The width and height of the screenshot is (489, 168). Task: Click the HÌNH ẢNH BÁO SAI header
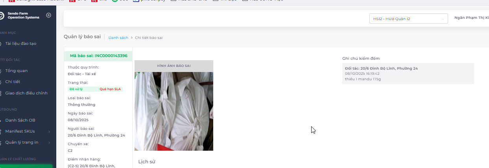tap(174, 66)
